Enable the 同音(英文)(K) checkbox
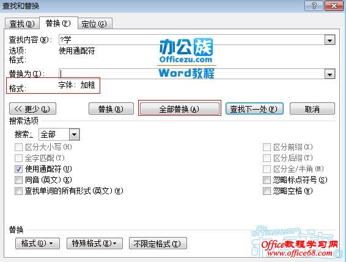 [18, 180]
